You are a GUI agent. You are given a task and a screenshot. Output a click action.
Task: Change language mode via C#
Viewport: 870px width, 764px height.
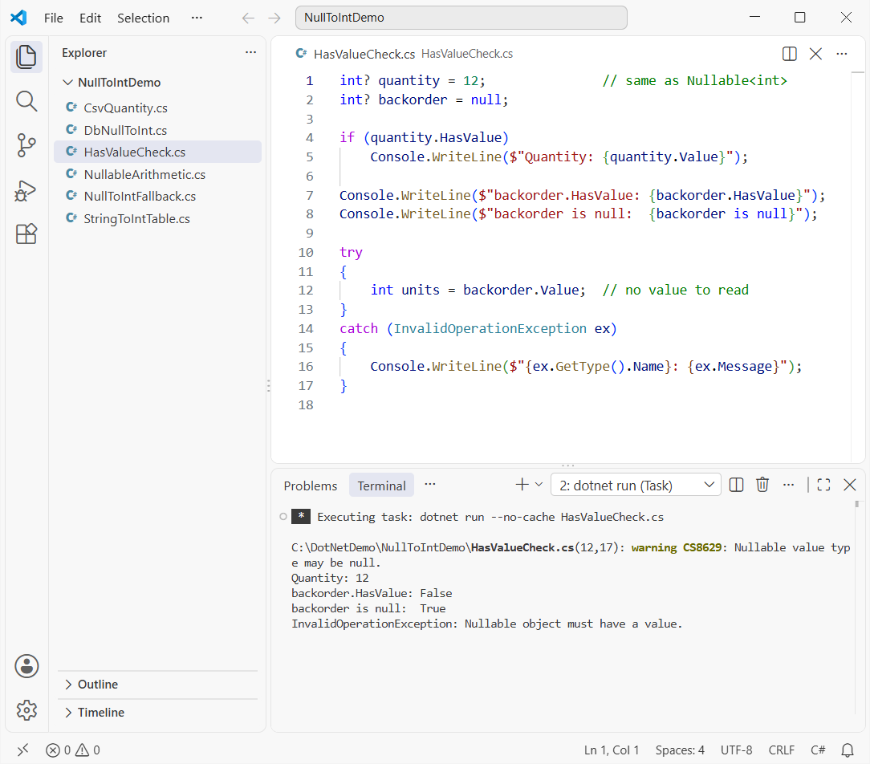coord(818,750)
